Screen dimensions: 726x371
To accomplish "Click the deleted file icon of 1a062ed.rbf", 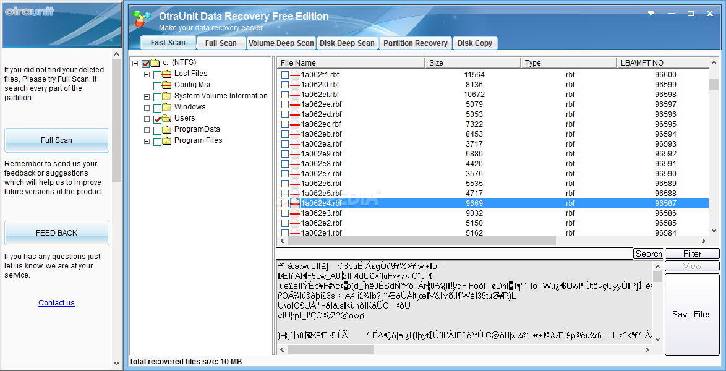I will 295,114.
